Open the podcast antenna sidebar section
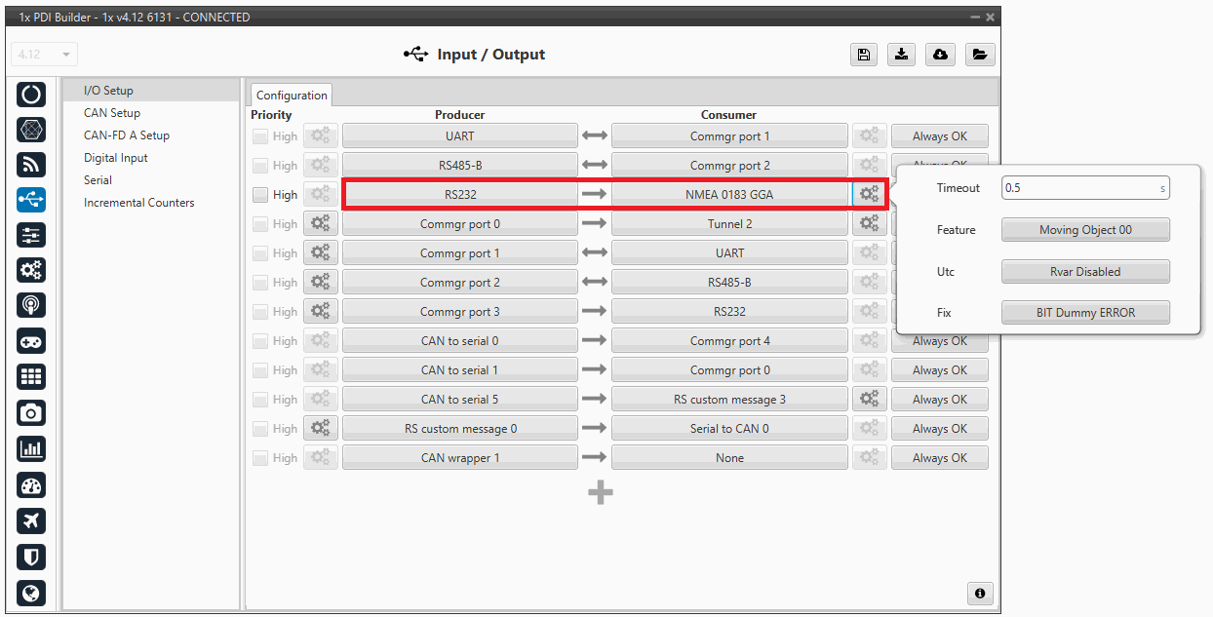 point(31,305)
